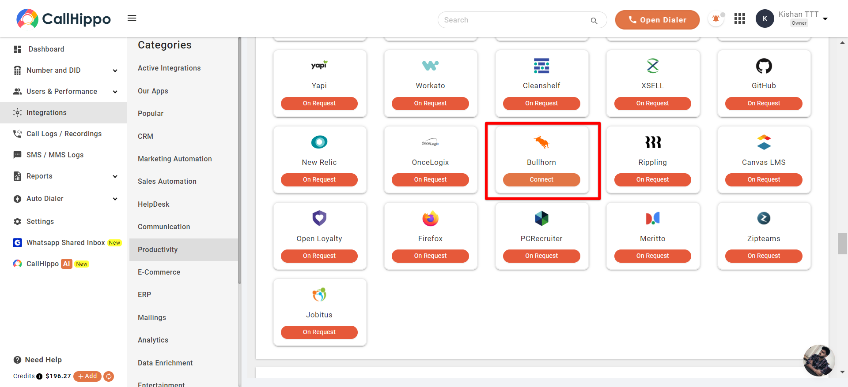Click On Request for Firefox
848x387 pixels.
coord(430,256)
